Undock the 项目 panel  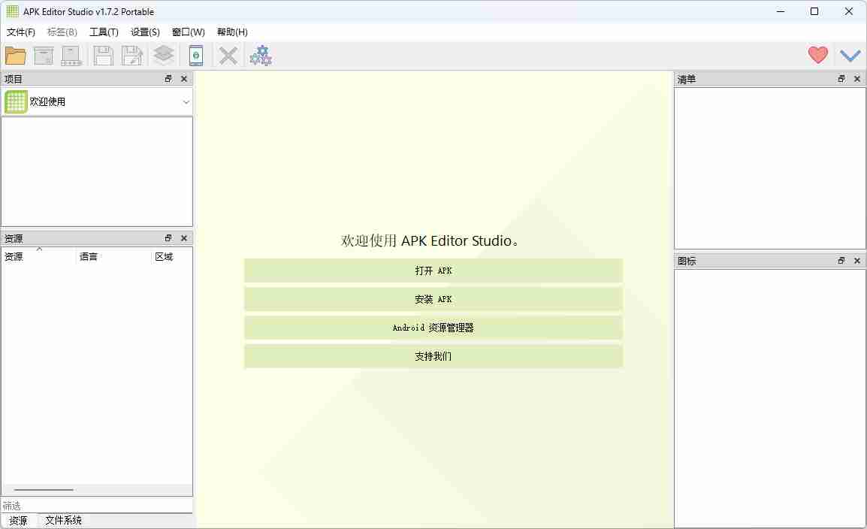[x=168, y=78]
